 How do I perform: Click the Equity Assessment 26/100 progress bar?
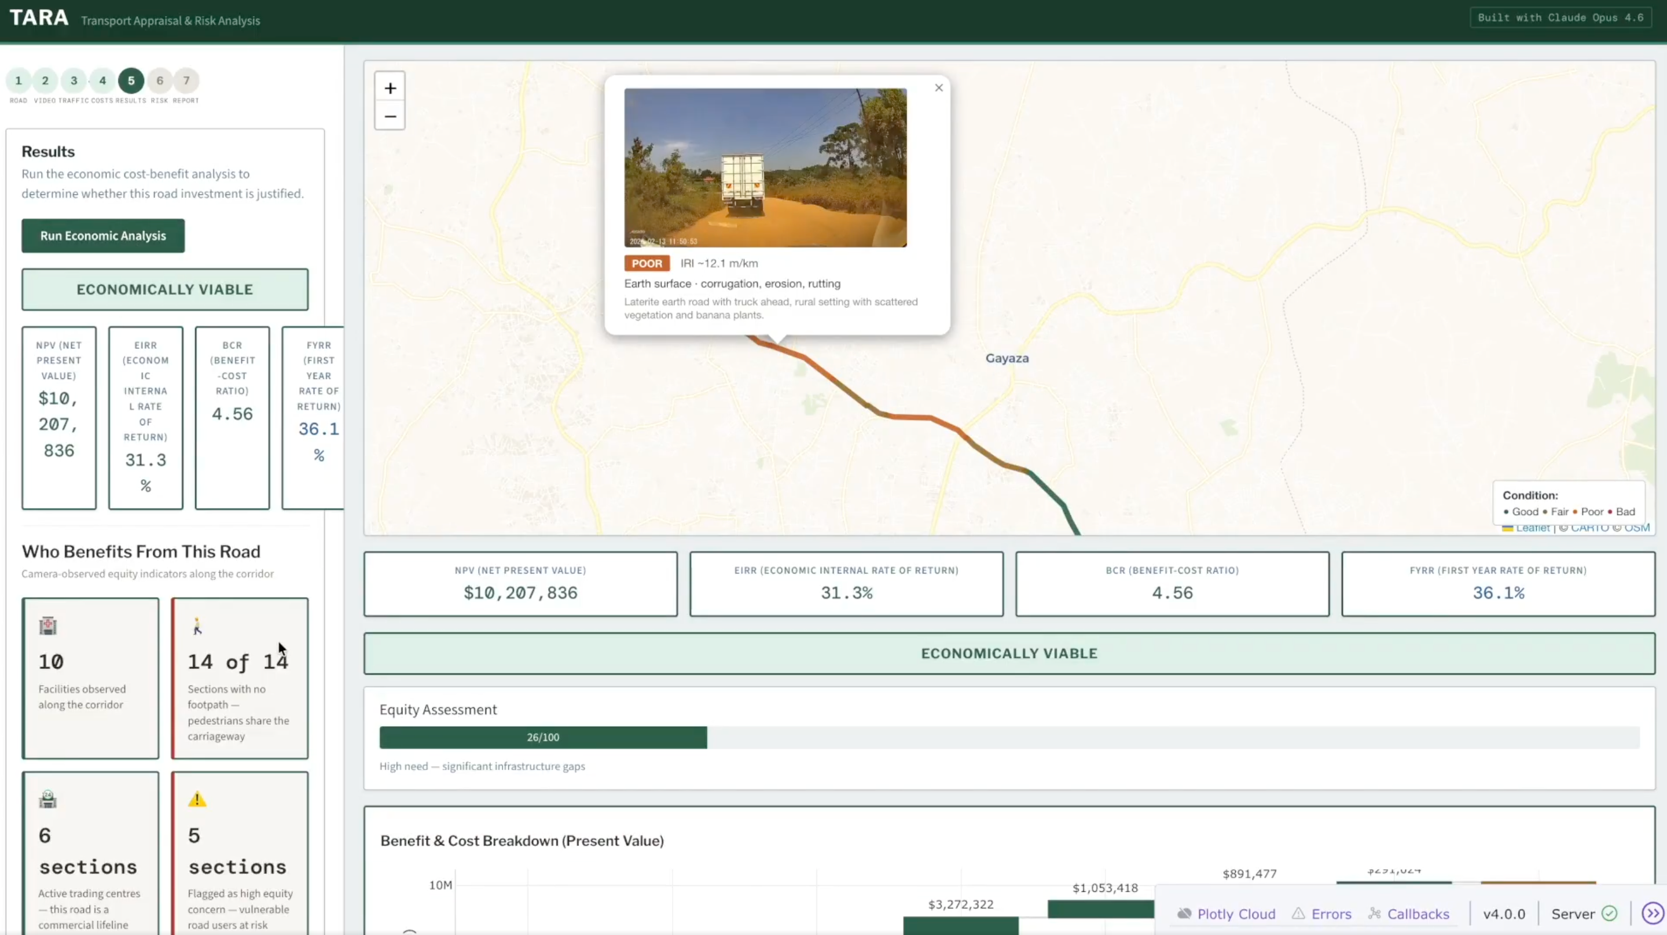coord(542,737)
